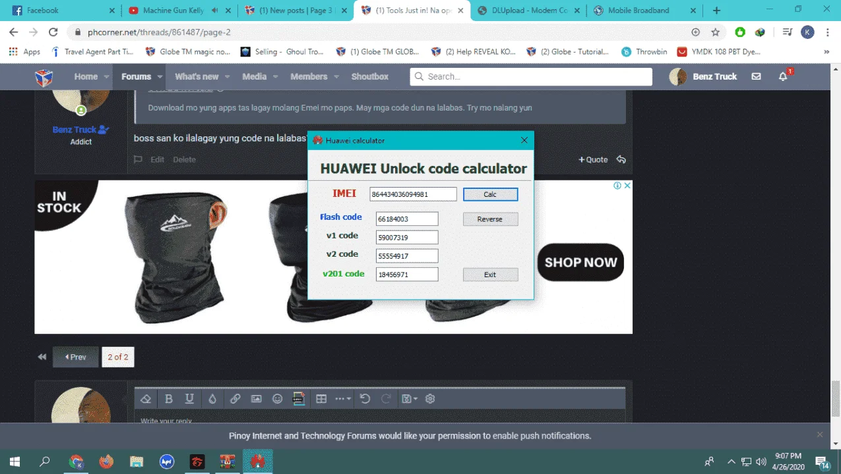Viewport: 841px width, 474px height.
Task: Click the v201 code field
Action: coord(407,274)
